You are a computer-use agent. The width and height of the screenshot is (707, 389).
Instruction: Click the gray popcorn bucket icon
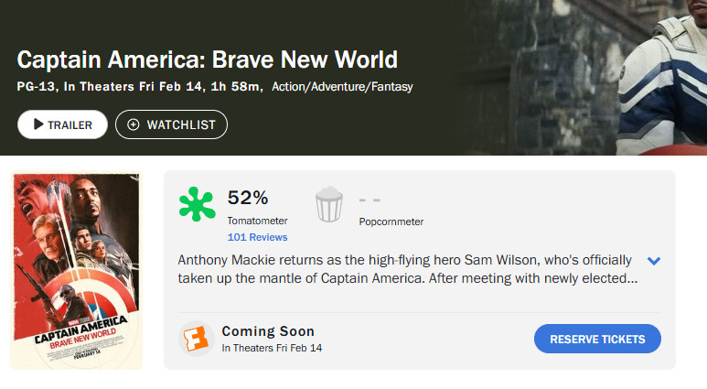328,205
